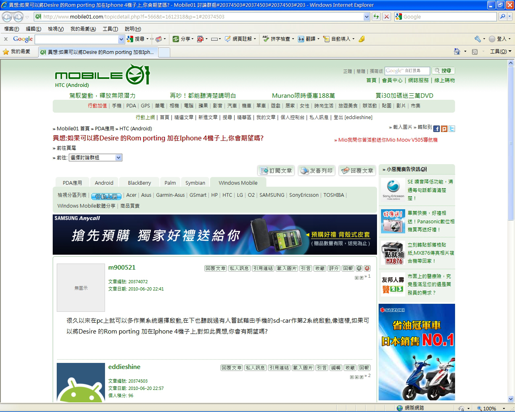Image resolution: width=515 pixels, height=412 pixels.
Task: Open the 工具(O) command bar dropdown
Action: [501, 51]
